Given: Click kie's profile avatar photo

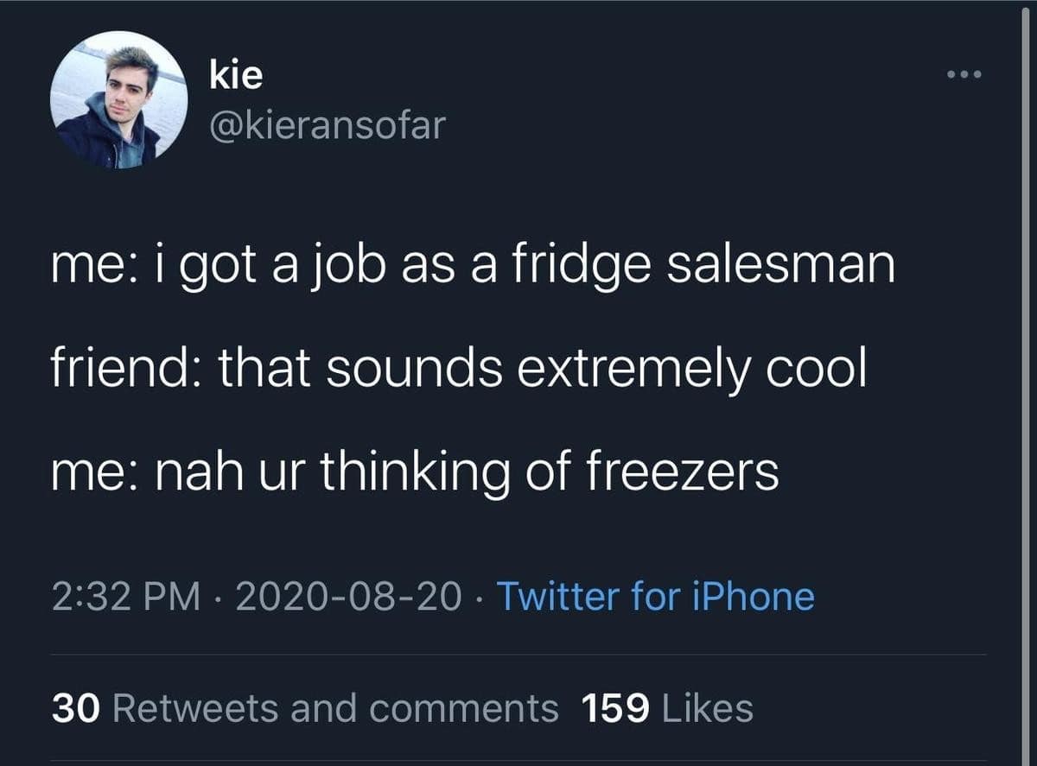Looking at the screenshot, I should [118, 100].
